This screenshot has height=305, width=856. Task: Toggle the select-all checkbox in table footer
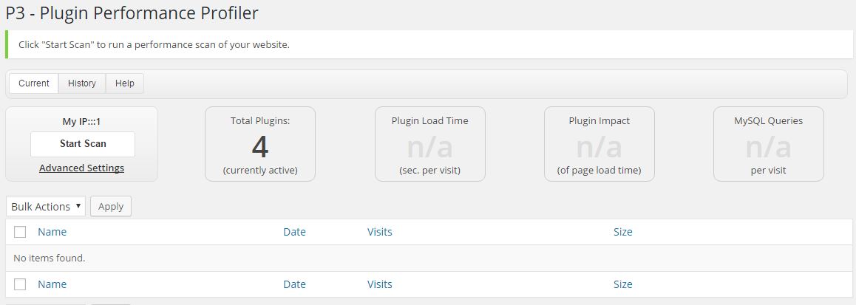click(20, 284)
